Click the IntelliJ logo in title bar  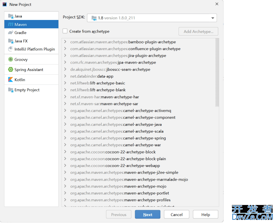[x=5, y=5]
